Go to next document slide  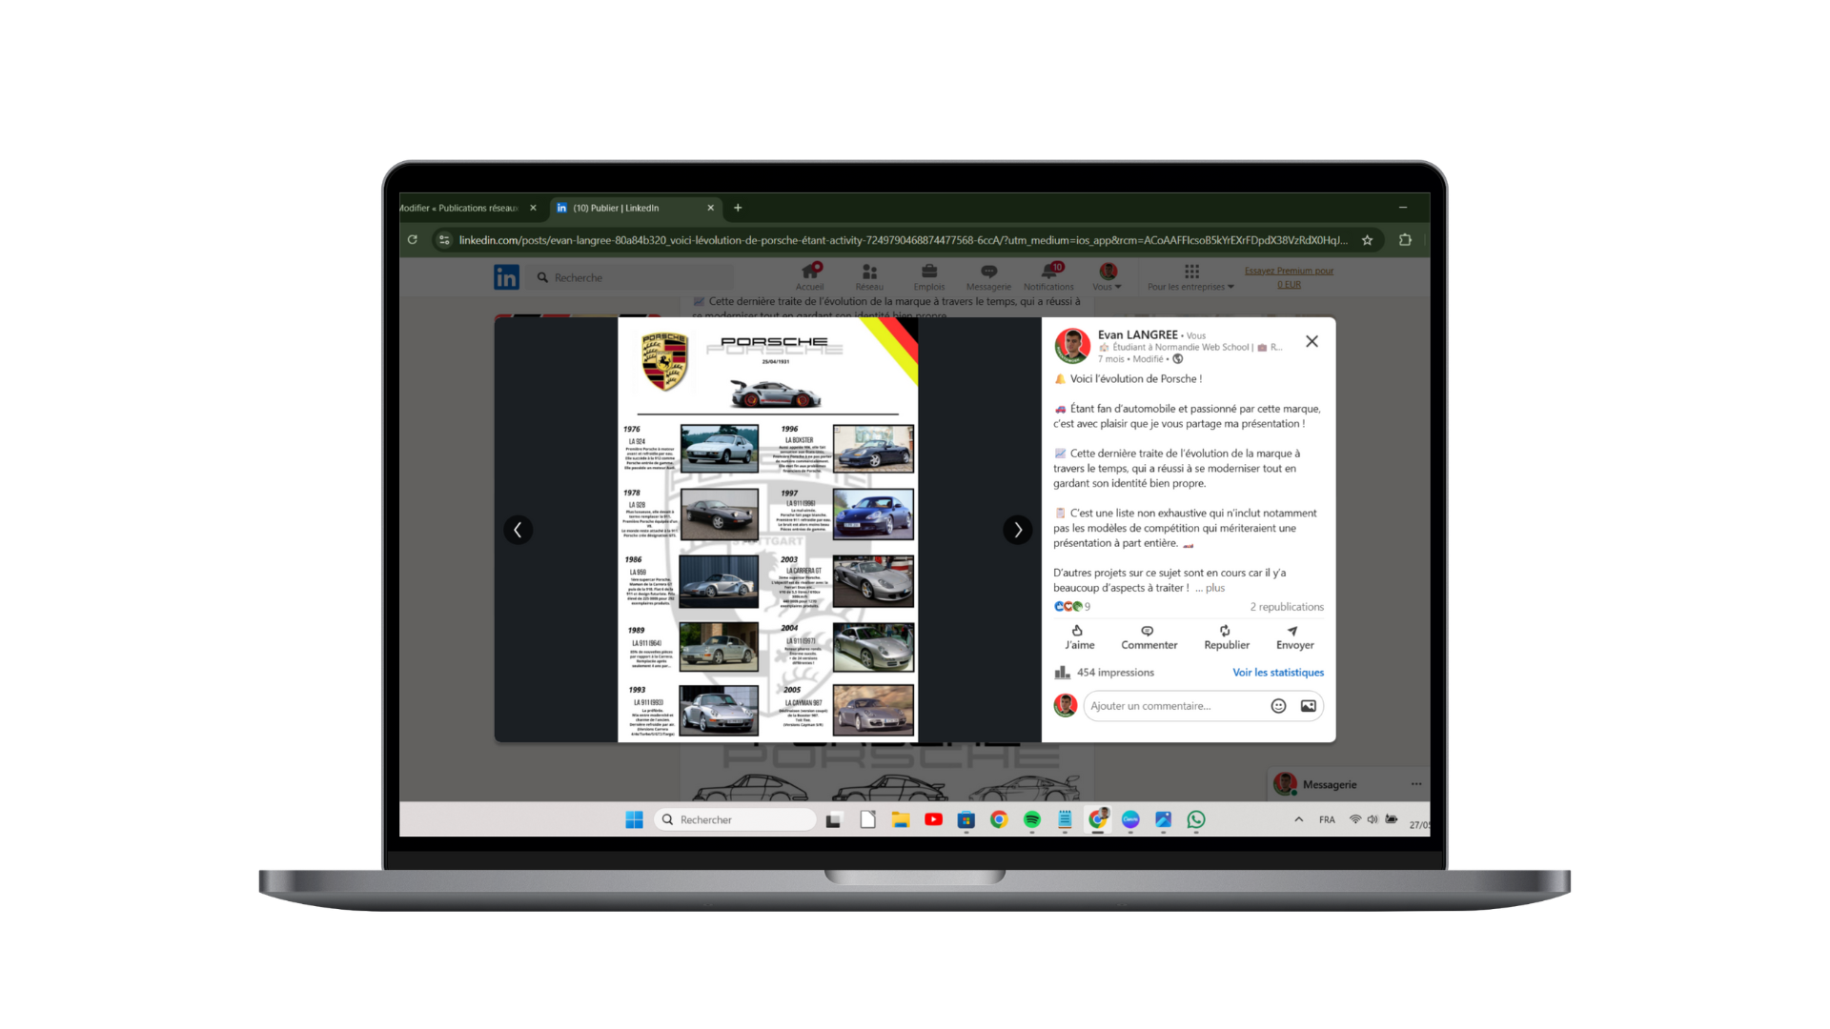pyautogui.click(x=1018, y=530)
